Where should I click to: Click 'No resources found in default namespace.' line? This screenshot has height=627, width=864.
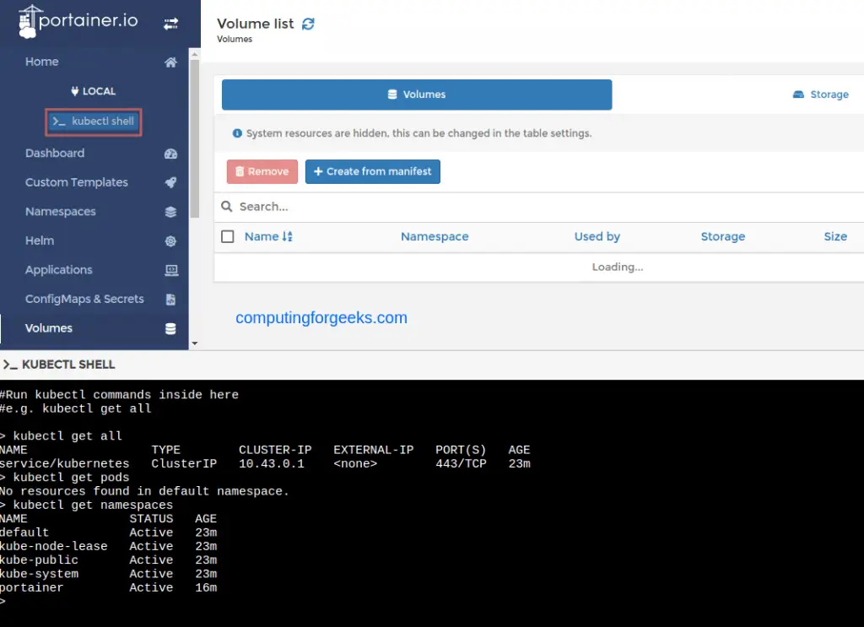pos(144,491)
